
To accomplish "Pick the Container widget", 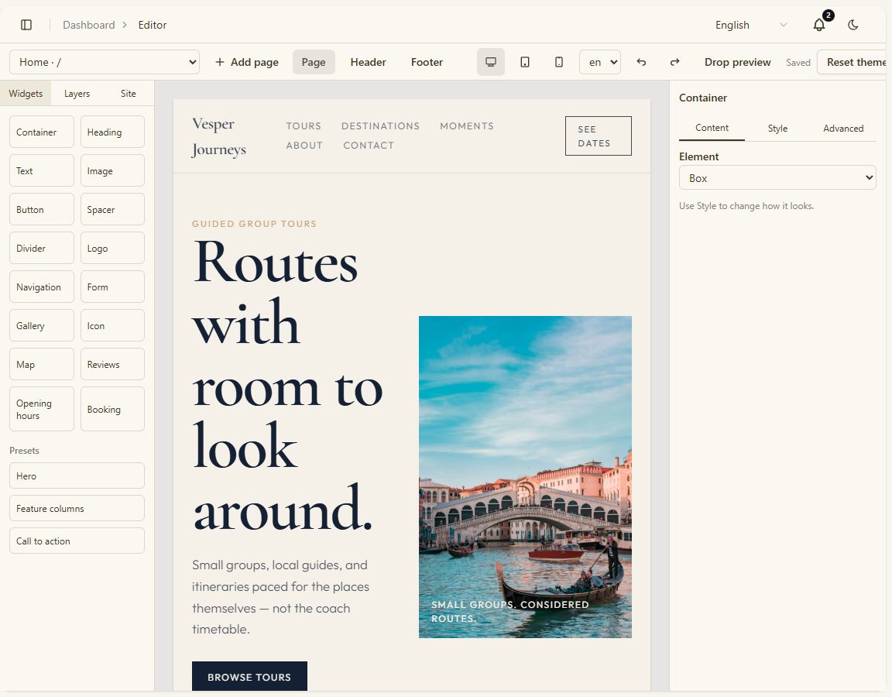I will [42, 132].
